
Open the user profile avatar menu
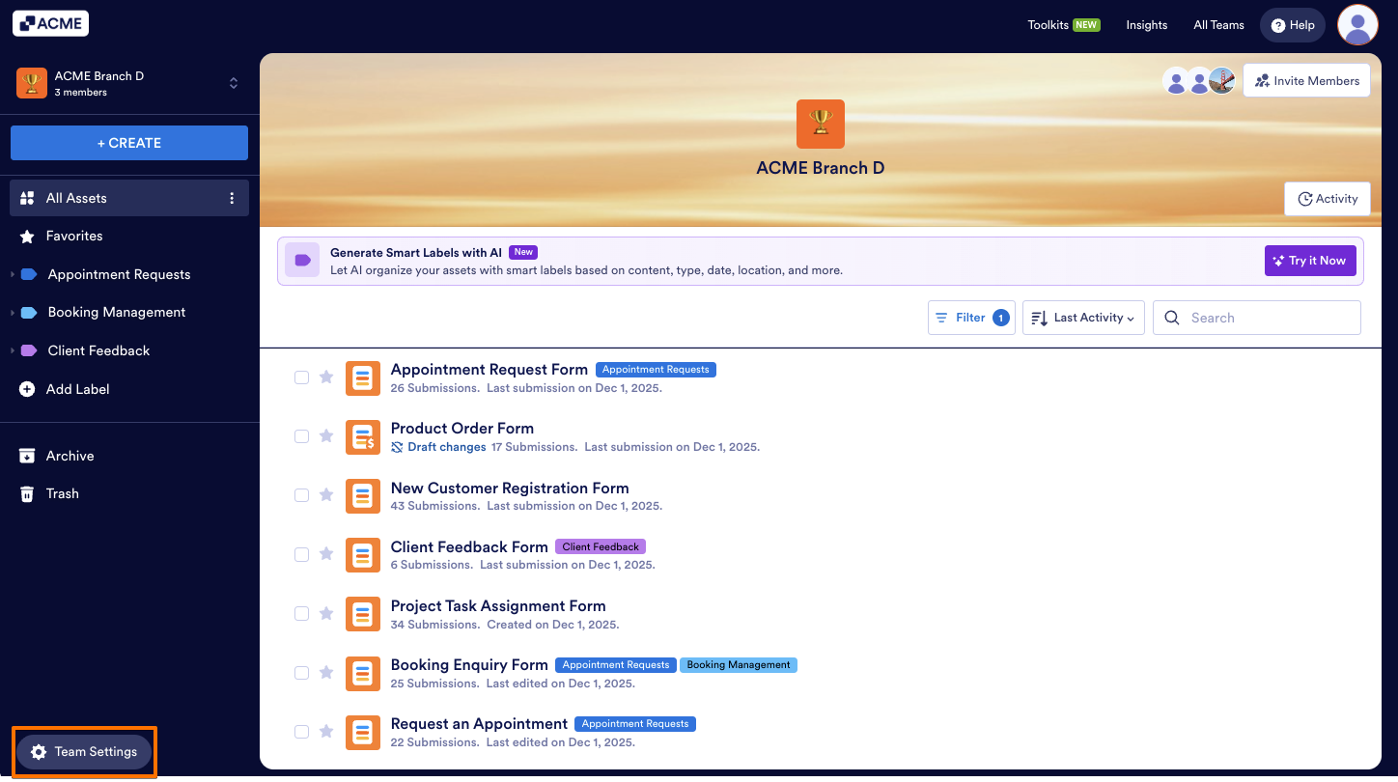point(1357,25)
